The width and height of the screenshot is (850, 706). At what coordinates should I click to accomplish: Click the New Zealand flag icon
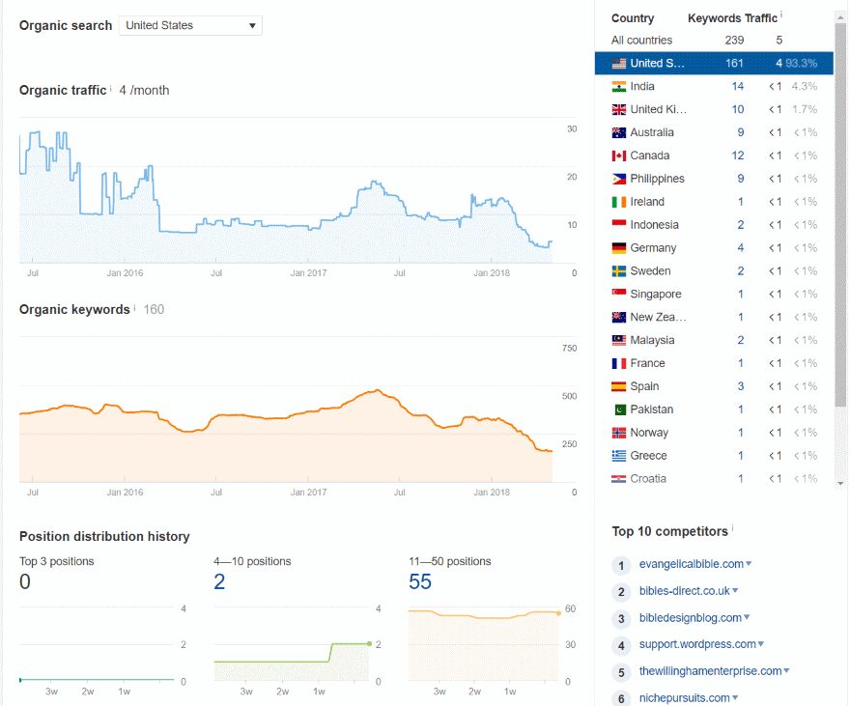tap(619, 318)
